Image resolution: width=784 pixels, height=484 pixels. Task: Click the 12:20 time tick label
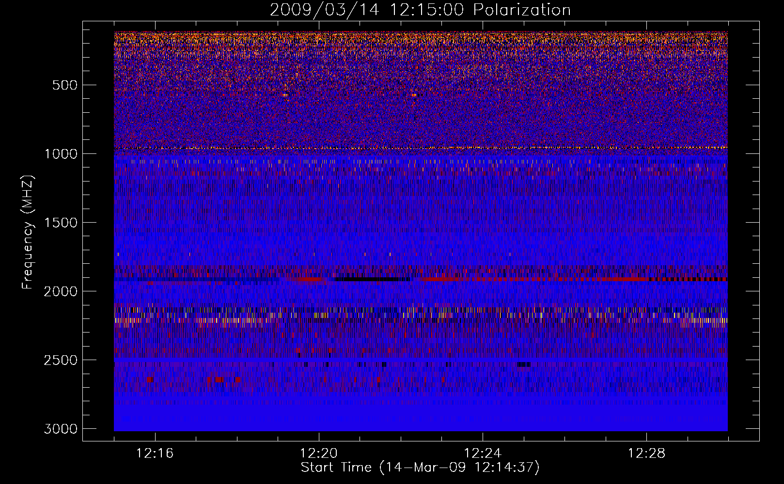pyautogui.click(x=319, y=454)
